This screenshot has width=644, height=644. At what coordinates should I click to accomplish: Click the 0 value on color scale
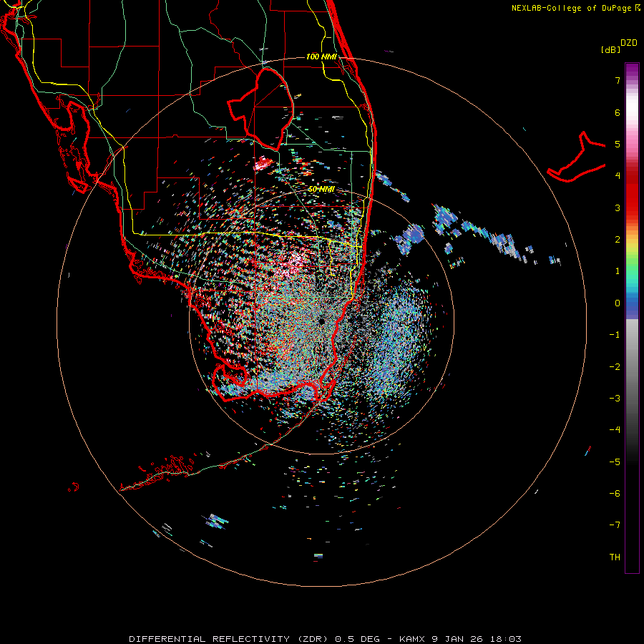pos(618,303)
